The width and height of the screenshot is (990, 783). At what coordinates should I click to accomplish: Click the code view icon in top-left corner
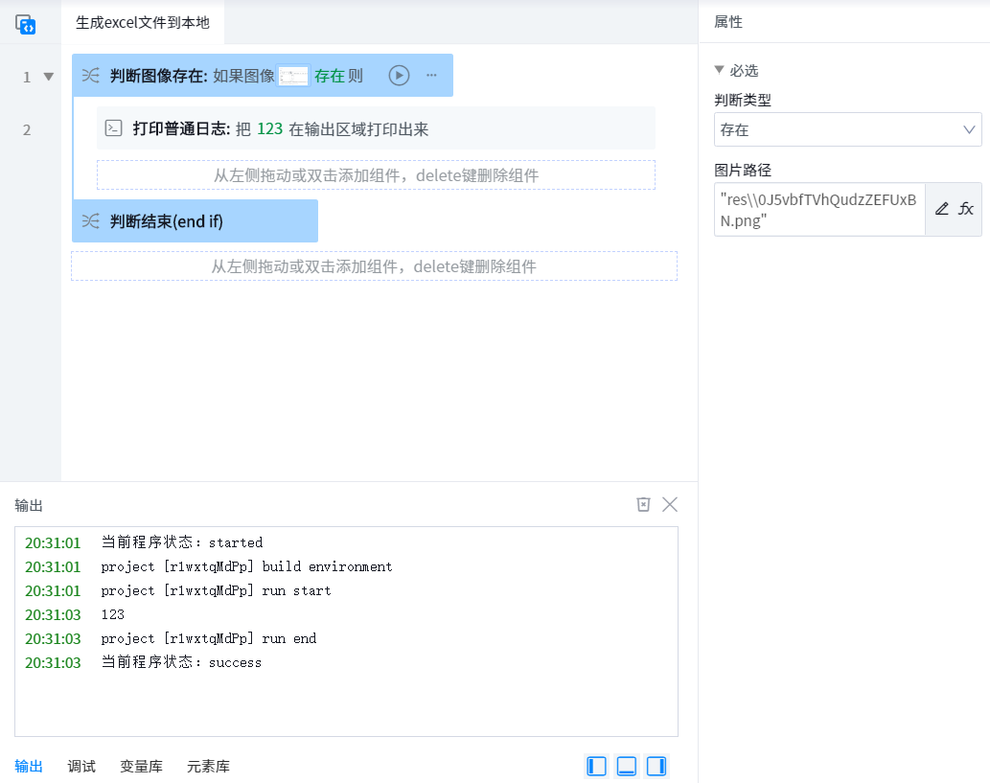click(26, 25)
